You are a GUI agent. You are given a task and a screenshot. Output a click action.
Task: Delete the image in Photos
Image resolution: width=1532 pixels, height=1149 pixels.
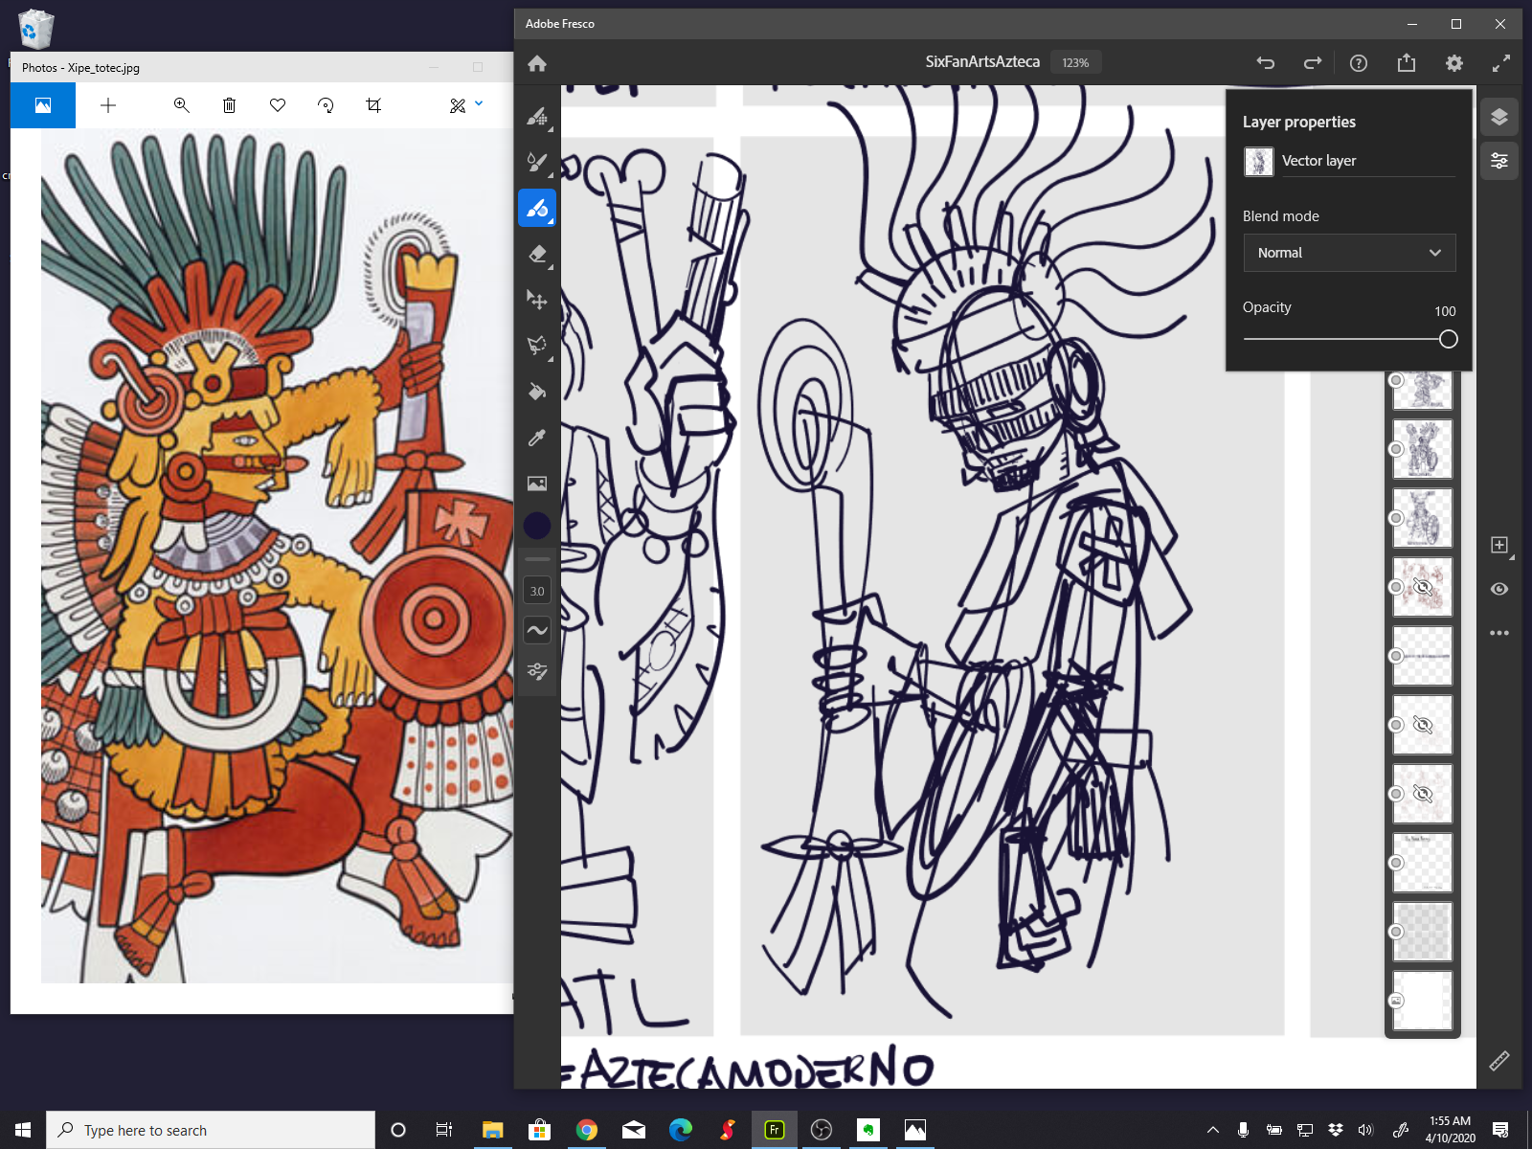[229, 105]
